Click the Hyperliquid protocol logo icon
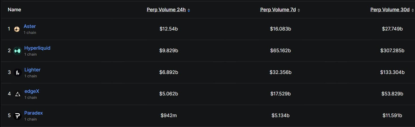 click(17, 51)
